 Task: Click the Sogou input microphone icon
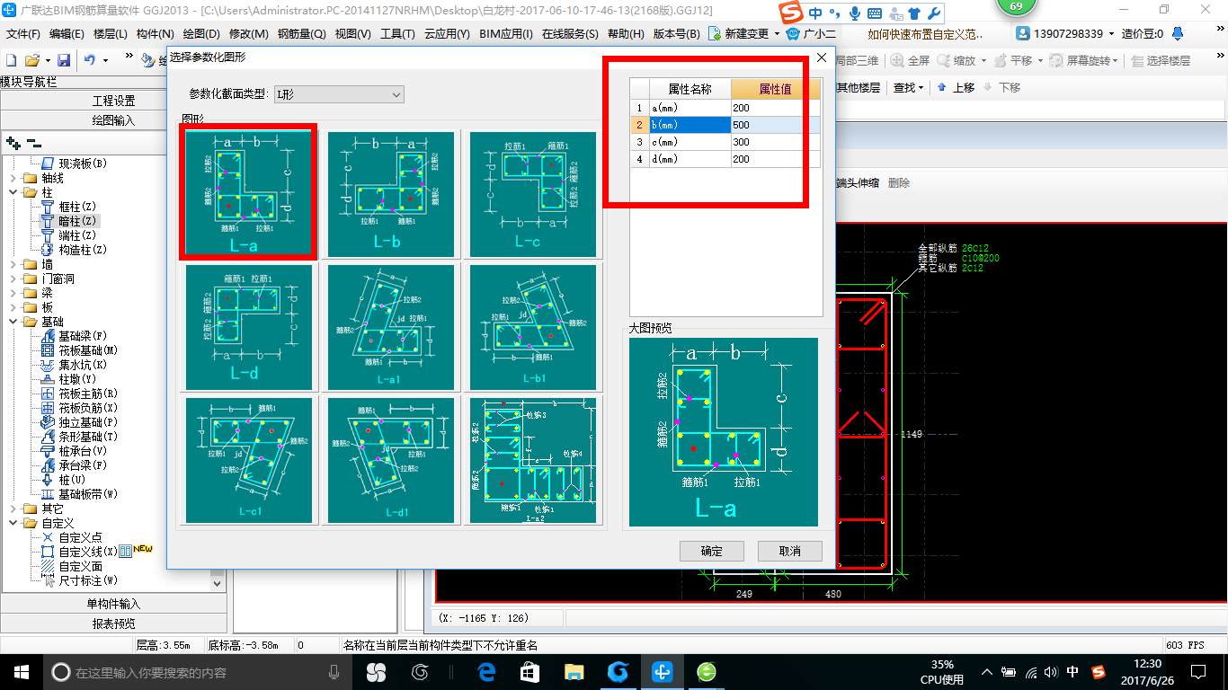(854, 13)
